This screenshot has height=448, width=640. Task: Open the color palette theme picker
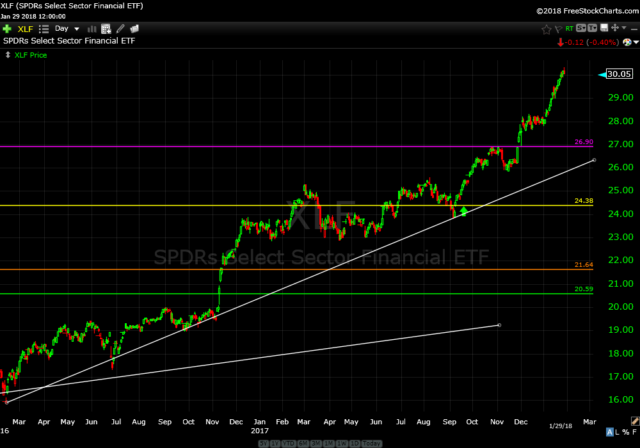tap(628, 42)
